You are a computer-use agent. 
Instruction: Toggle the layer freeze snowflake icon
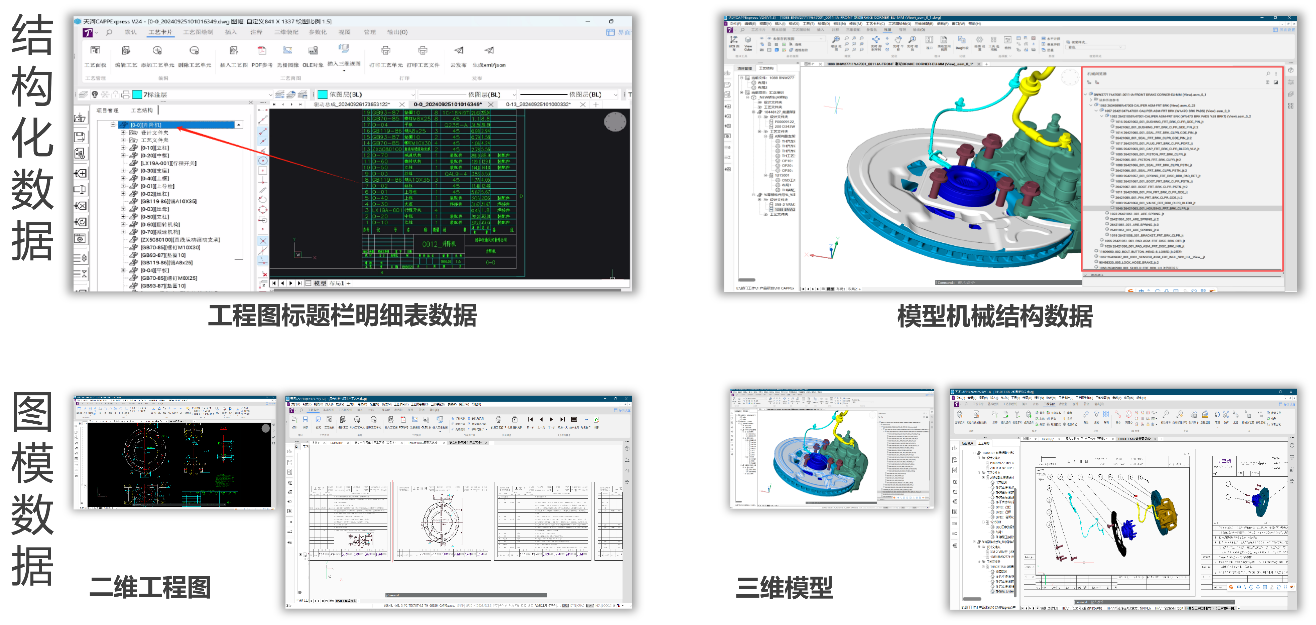(105, 94)
